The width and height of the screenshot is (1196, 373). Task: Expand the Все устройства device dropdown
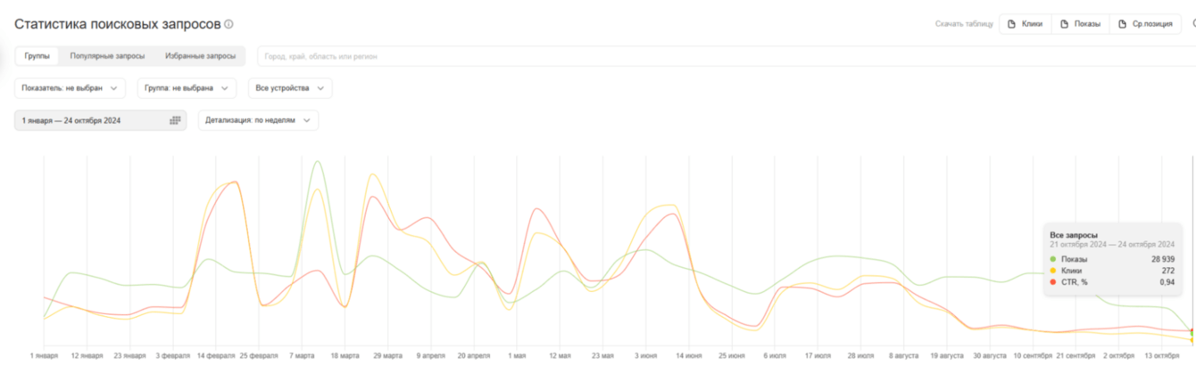tap(289, 88)
